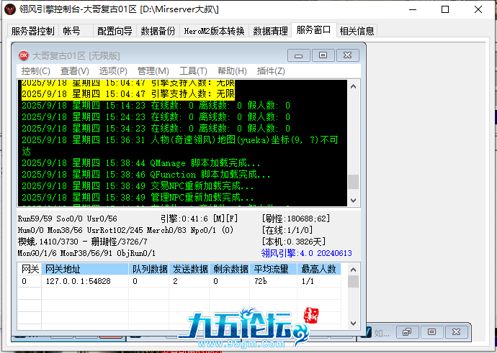This screenshot has width=497, height=353.
Task: Click the 剩余数据 column header
Action: coord(230,269)
